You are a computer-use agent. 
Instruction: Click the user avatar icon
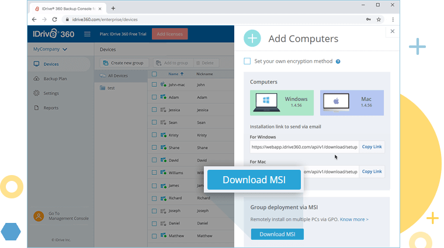39,216
